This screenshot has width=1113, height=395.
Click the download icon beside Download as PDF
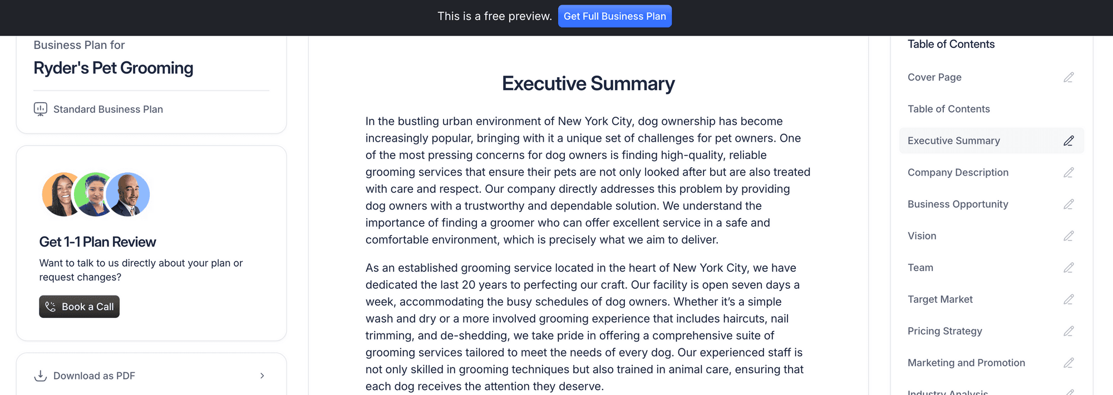pyautogui.click(x=40, y=376)
